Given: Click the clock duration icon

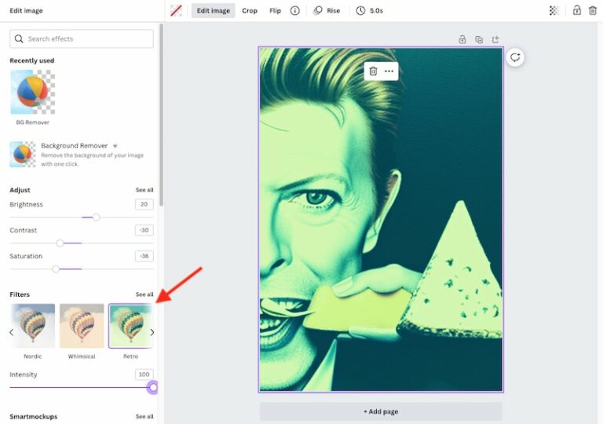Looking at the screenshot, I should [360, 11].
